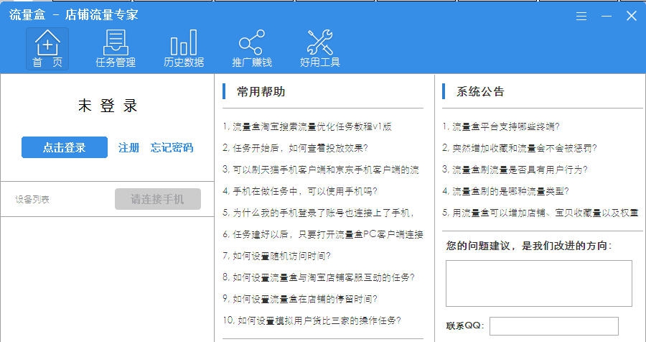Open notice 3 流量盒刷流量是否具有用户行为
The image size is (646, 342).
click(x=515, y=170)
